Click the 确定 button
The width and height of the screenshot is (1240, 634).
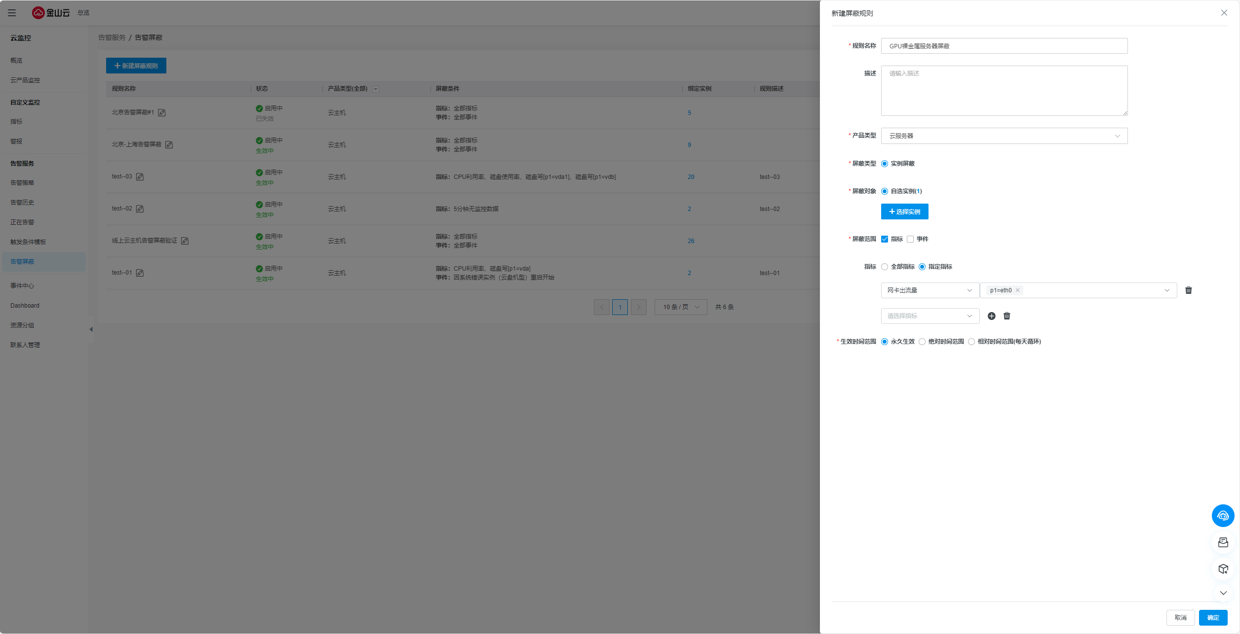1213,618
